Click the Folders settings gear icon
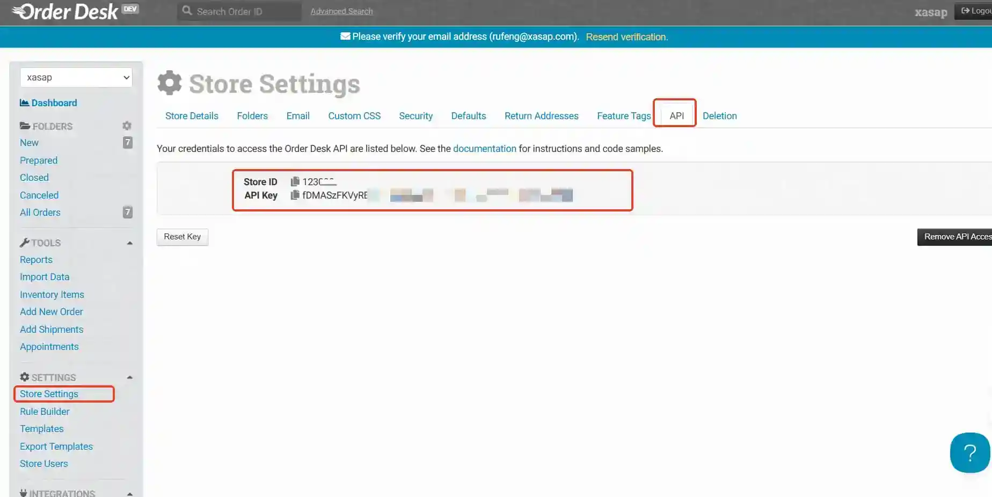This screenshot has width=992, height=497. pyautogui.click(x=127, y=126)
